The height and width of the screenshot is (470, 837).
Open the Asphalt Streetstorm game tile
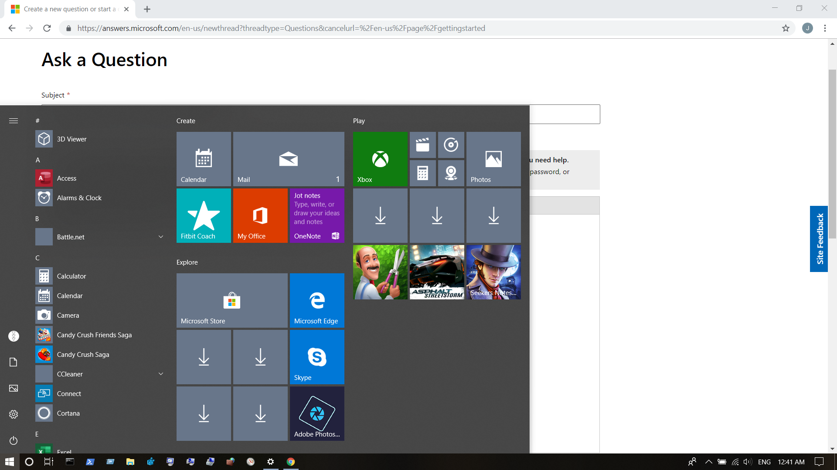tap(437, 272)
